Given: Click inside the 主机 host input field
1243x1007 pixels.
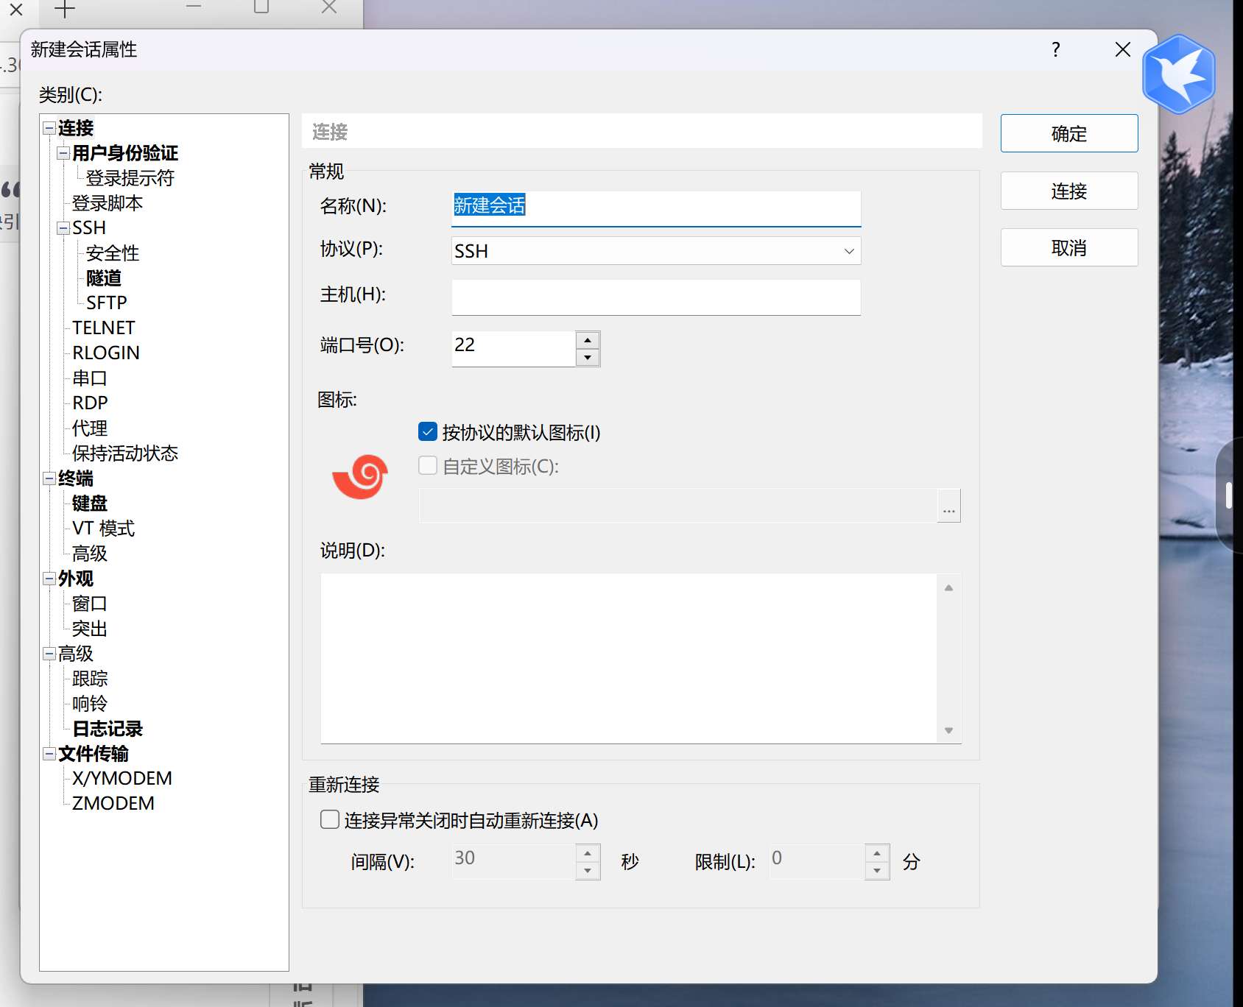Looking at the screenshot, I should [x=655, y=297].
